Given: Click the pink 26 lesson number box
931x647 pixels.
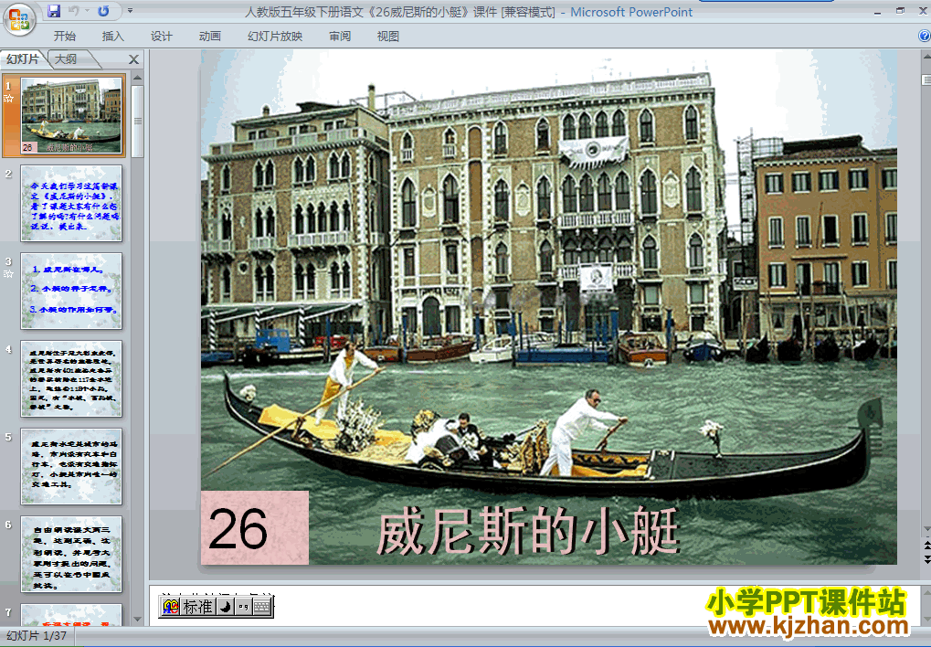Looking at the screenshot, I should (x=255, y=527).
